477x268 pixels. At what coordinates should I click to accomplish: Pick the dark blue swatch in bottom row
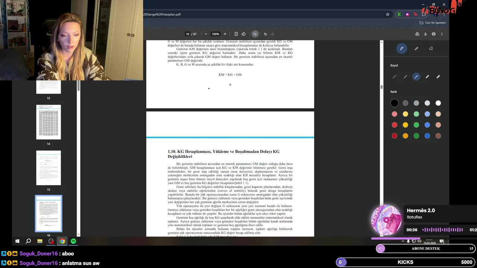coord(427,136)
